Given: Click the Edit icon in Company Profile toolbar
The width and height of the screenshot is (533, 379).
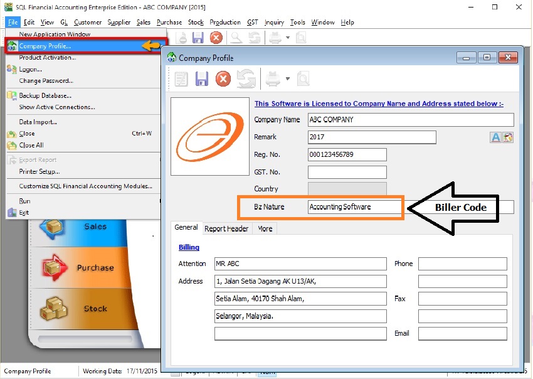Looking at the screenshot, I should 181,79.
